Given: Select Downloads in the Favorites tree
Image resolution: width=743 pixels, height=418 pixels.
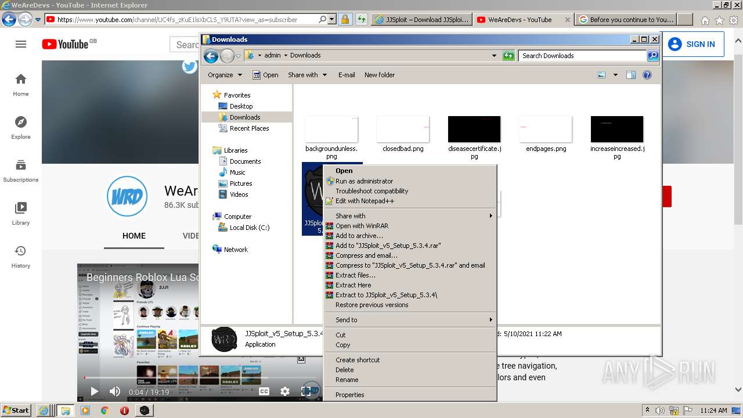Looking at the screenshot, I should coord(245,117).
